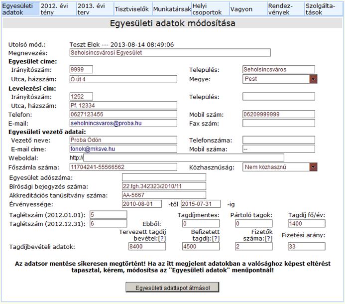The width and height of the screenshot is (345, 304).
Task: Open the Szolgáltatások tab
Action: 324,9
